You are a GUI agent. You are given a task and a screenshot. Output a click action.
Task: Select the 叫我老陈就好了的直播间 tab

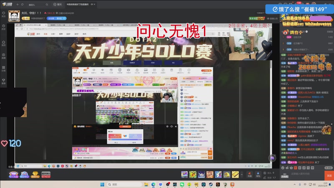78,4
